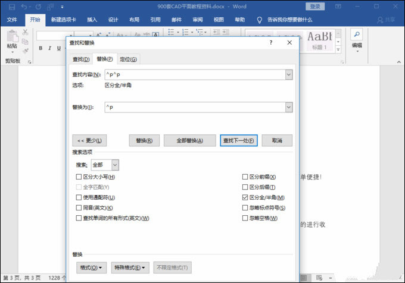Switch to web layout view in status bar
The image size is (405, 283).
click(319, 278)
